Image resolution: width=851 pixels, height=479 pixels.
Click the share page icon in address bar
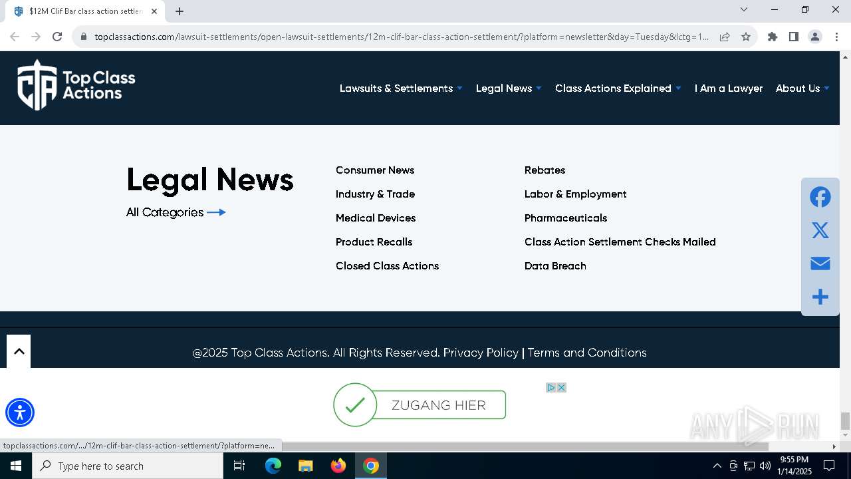(725, 37)
